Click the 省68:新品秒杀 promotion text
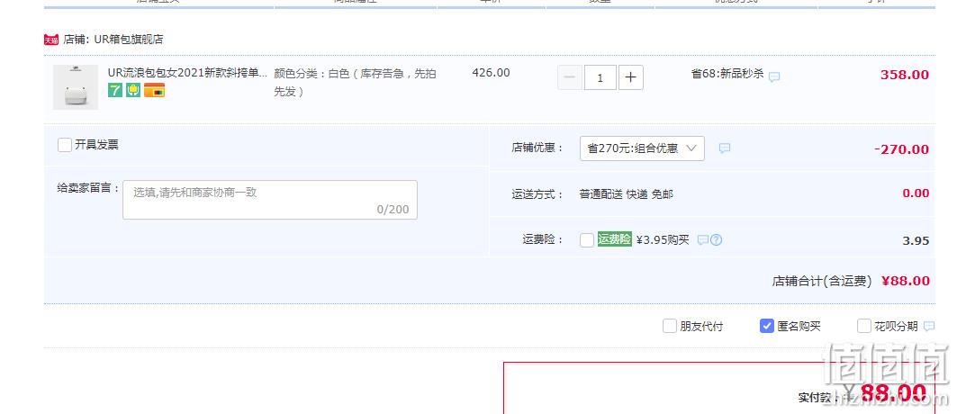This screenshot has width=957, height=414. (727, 74)
